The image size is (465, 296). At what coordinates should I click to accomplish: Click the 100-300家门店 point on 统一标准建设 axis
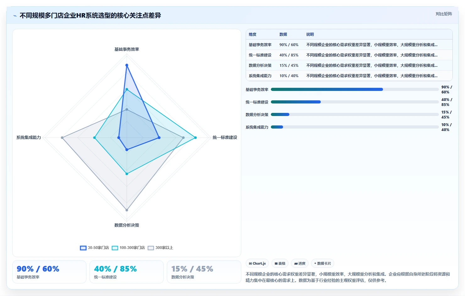[x=195, y=138]
